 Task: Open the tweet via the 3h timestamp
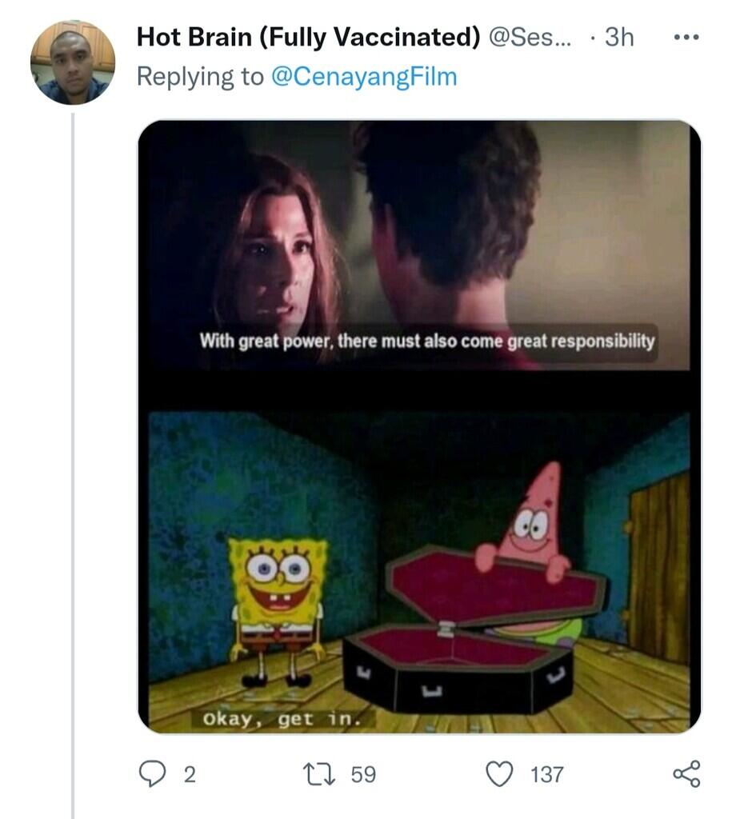(618, 37)
